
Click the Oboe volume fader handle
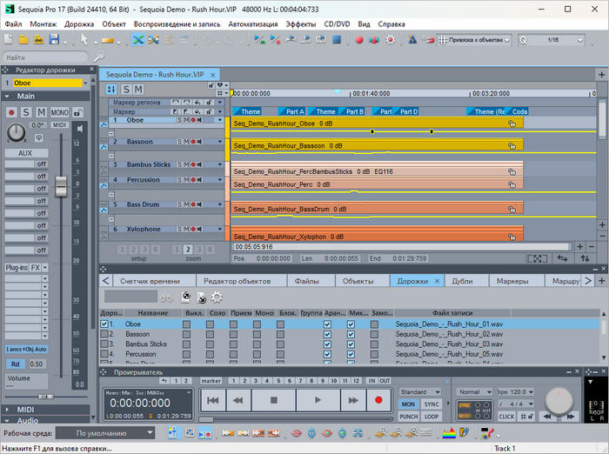[x=61, y=185]
